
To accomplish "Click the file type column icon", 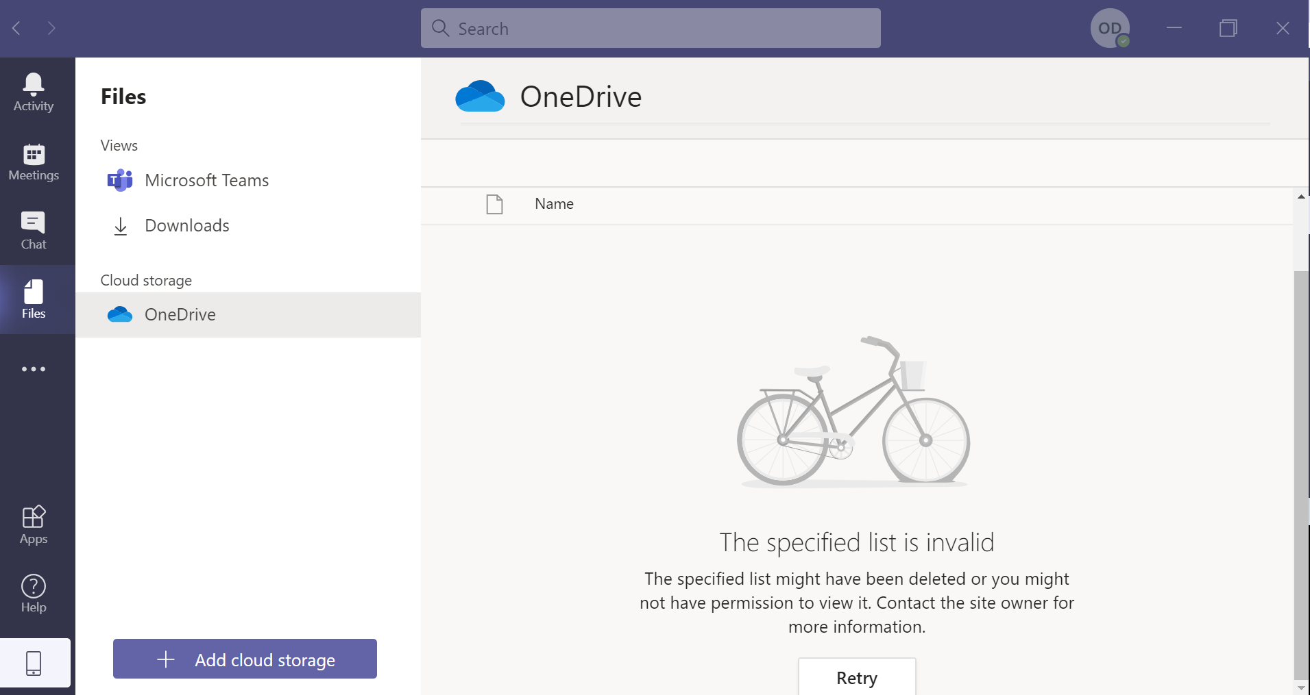I will [494, 204].
